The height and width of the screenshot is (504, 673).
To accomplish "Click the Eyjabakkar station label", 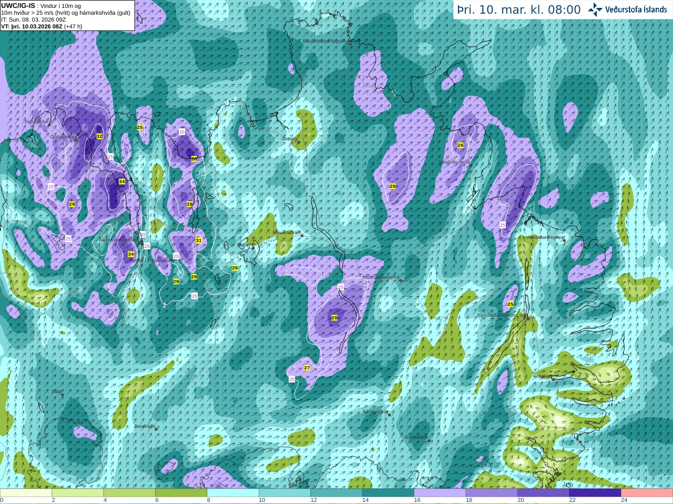I will (x=416, y=437).
